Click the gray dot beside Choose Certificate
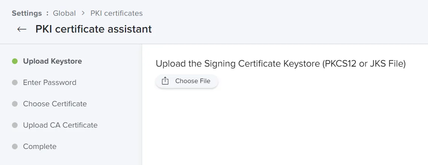Viewport: 428px width, 165px height. pos(15,104)
